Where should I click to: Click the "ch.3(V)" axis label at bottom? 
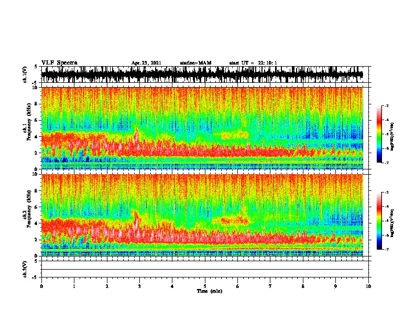pyautogui.click(x=25, y=269)
